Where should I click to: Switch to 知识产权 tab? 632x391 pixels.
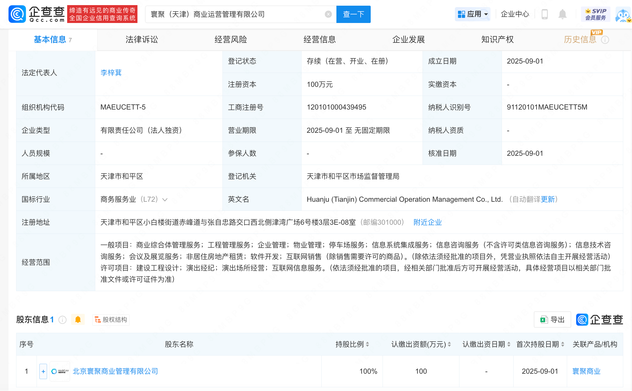pyautogui.click(x=497, y=40)
